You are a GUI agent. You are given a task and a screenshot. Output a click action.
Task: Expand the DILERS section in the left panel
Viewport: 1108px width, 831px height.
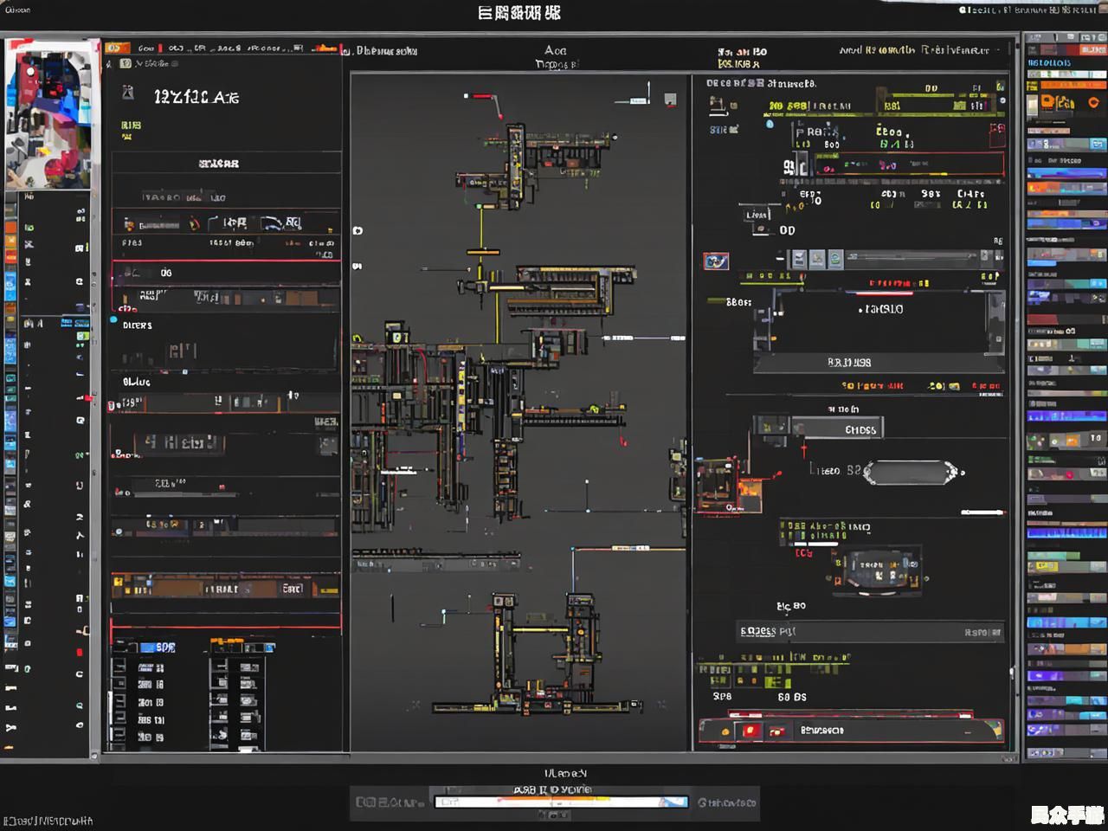coord(137,325)
